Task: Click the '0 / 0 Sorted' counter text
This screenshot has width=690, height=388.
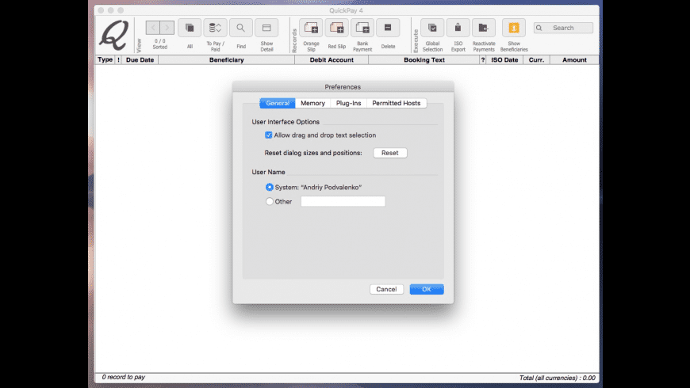Action: pos(160,44)
